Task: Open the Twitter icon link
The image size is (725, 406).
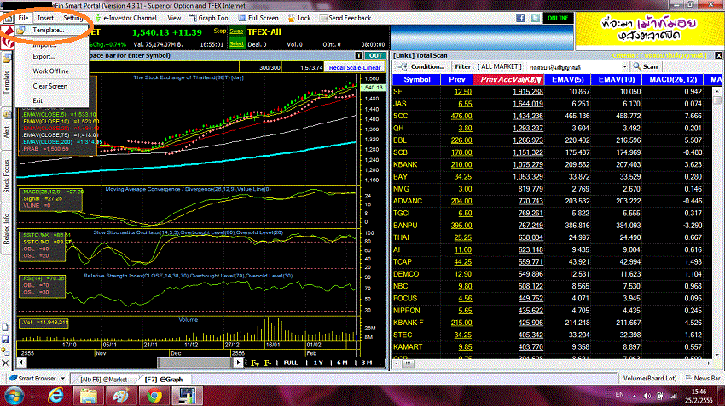Action: (x=535, y=18)
